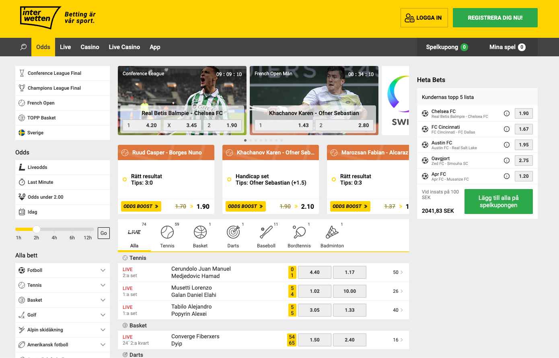Open Mina spel tab
Viewport: 559px width, 358px height.
click(507, 47)
